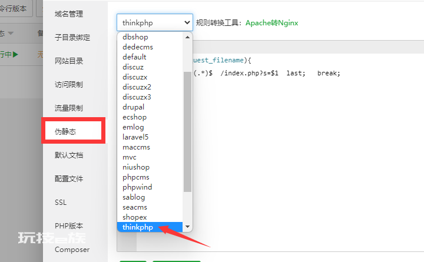This screenshot has width=424, height=262.
Task: Select seacms option
Action: click(150, 207)
